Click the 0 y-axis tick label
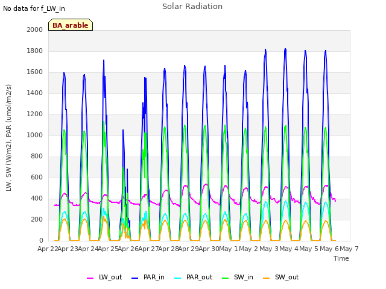 (41, 240)
